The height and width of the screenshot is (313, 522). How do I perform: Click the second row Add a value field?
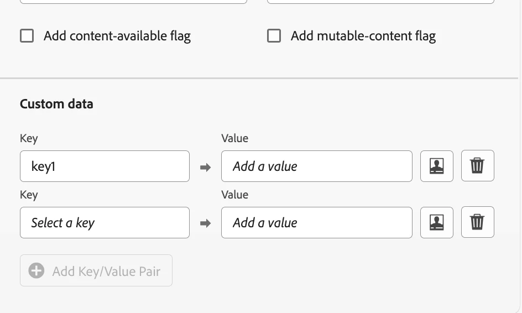coord(316,222)
